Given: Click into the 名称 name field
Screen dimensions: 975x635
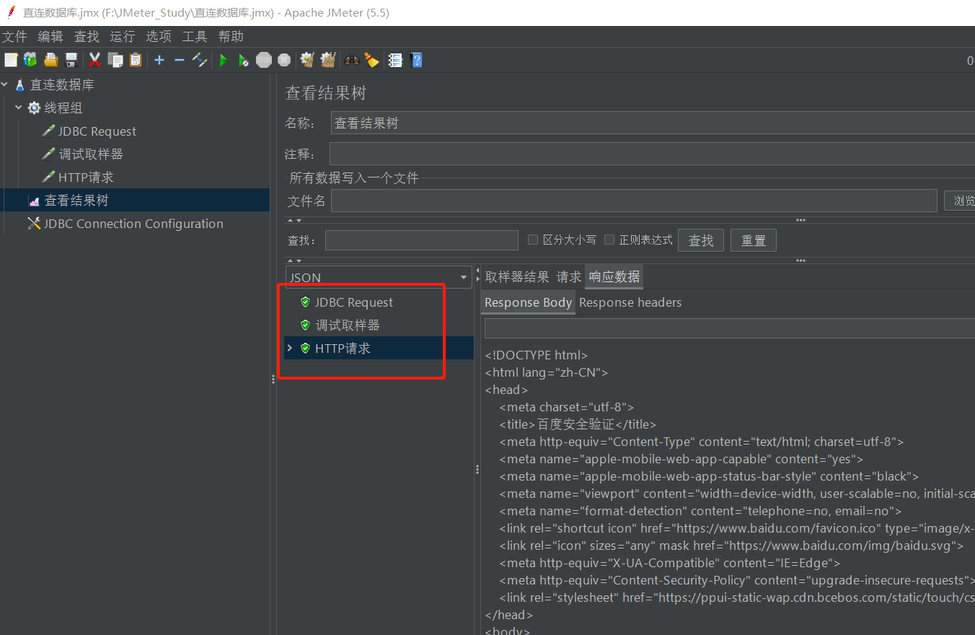Looking at the screenshot, I should (653, 123).
